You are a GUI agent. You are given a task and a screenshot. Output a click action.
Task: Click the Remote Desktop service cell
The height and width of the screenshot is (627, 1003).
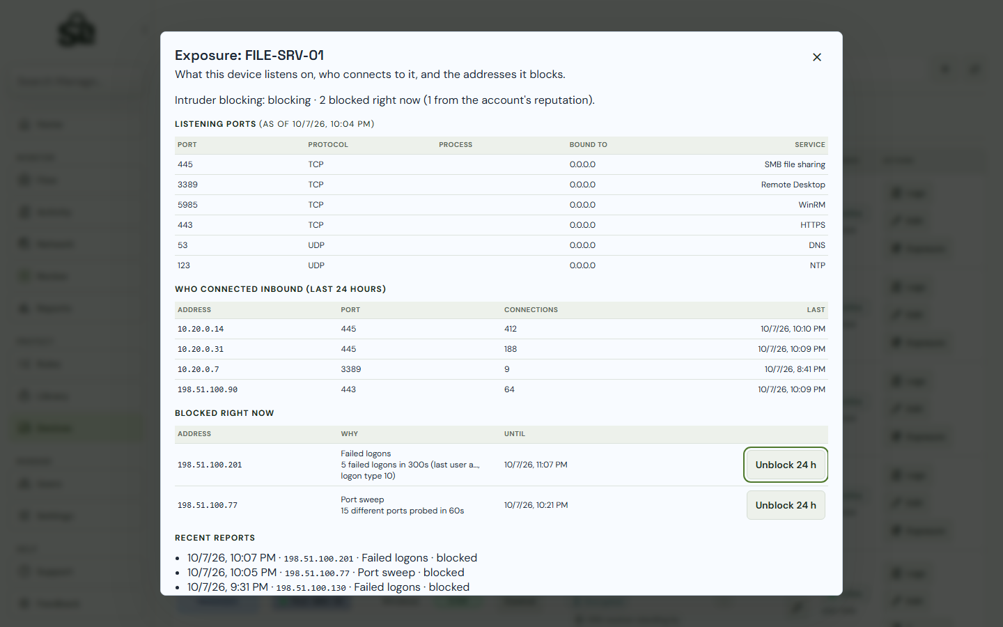point(793,185)
